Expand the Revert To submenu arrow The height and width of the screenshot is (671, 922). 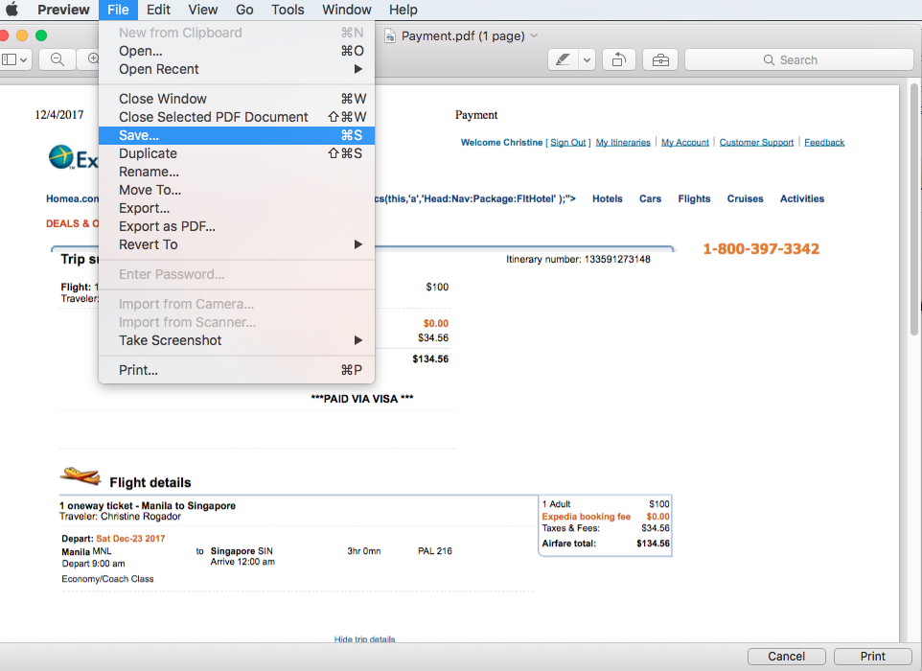click(357, 244)
